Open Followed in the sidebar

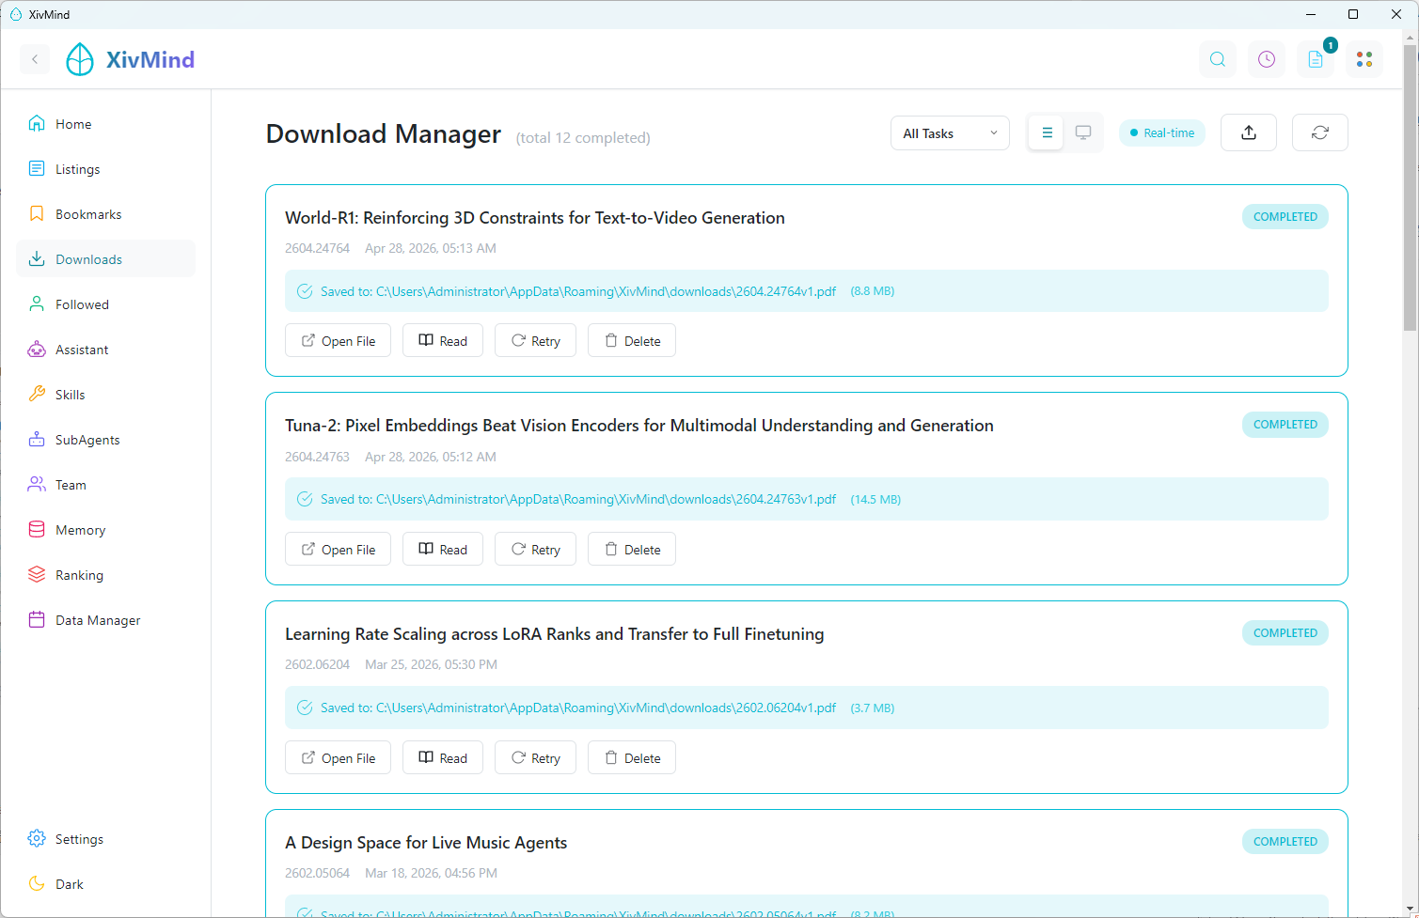(105, 304)
